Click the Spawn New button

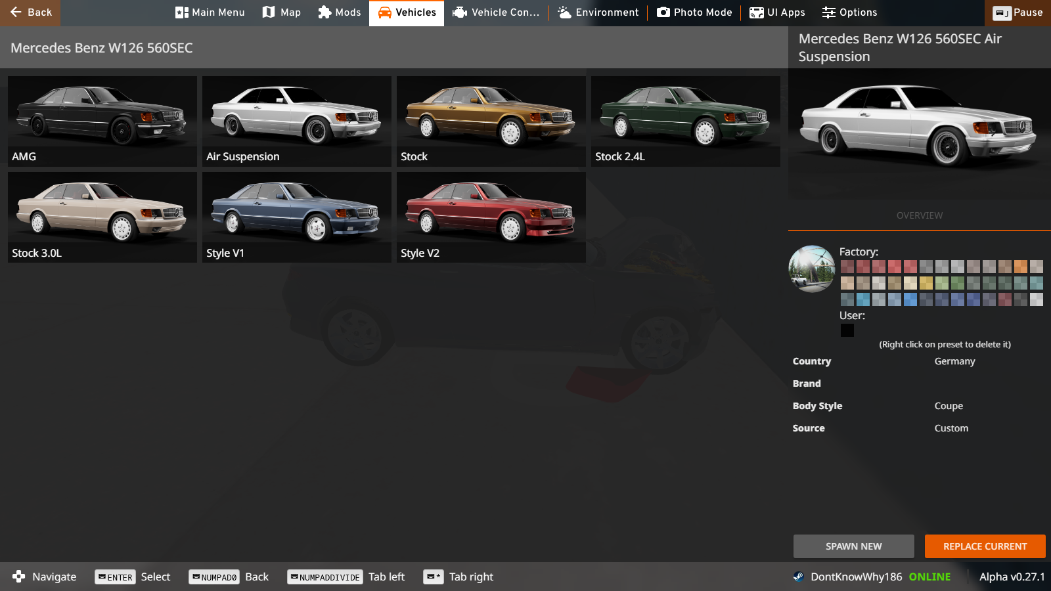[x=854, y=546]
